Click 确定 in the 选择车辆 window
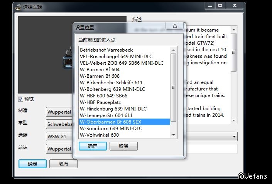272x184 pixels. pyautogui.click(x=33, y=164)
